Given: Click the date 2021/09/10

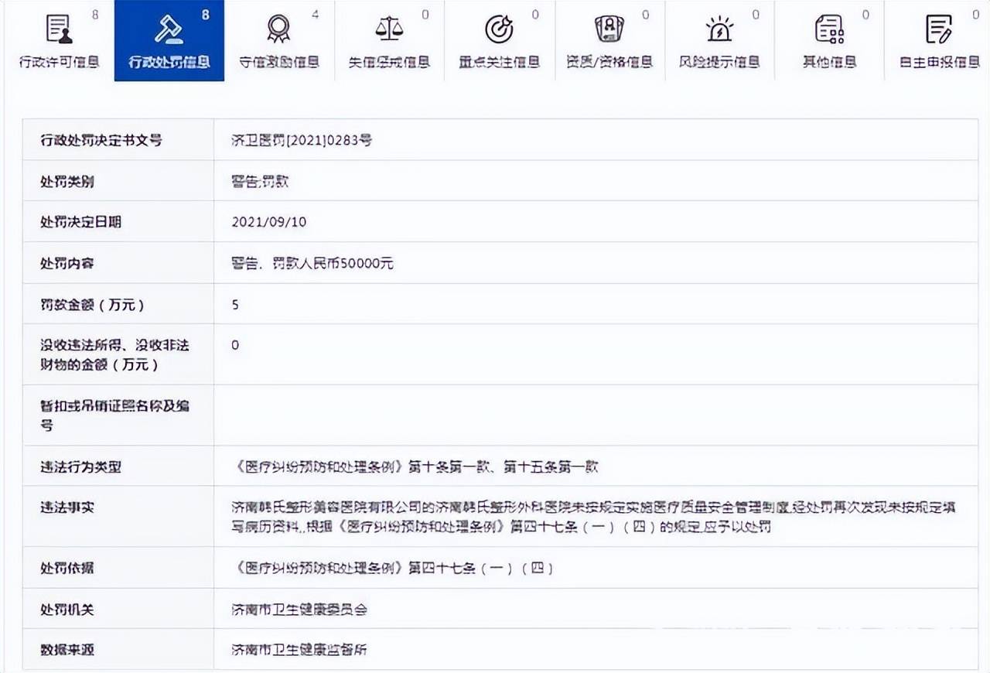Looking at the screenshot, I should click(269, 222).
